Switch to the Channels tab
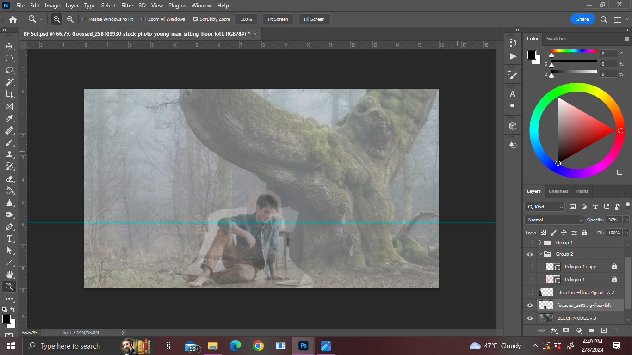The height and width of the screenshot is (355, 632). pyautogui.click(x=558, y=191)
